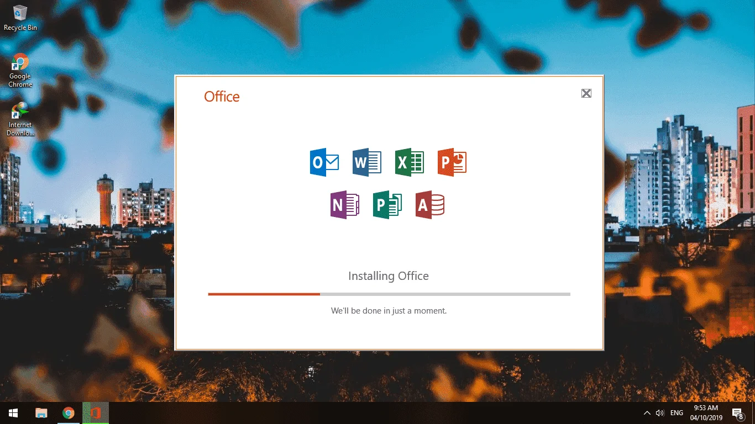Image resolution: width=755 pixels, height=424 pixels.
Task: Click the OneNote icon in the installer
Action: pyautogui.click(x=345, y=205)
